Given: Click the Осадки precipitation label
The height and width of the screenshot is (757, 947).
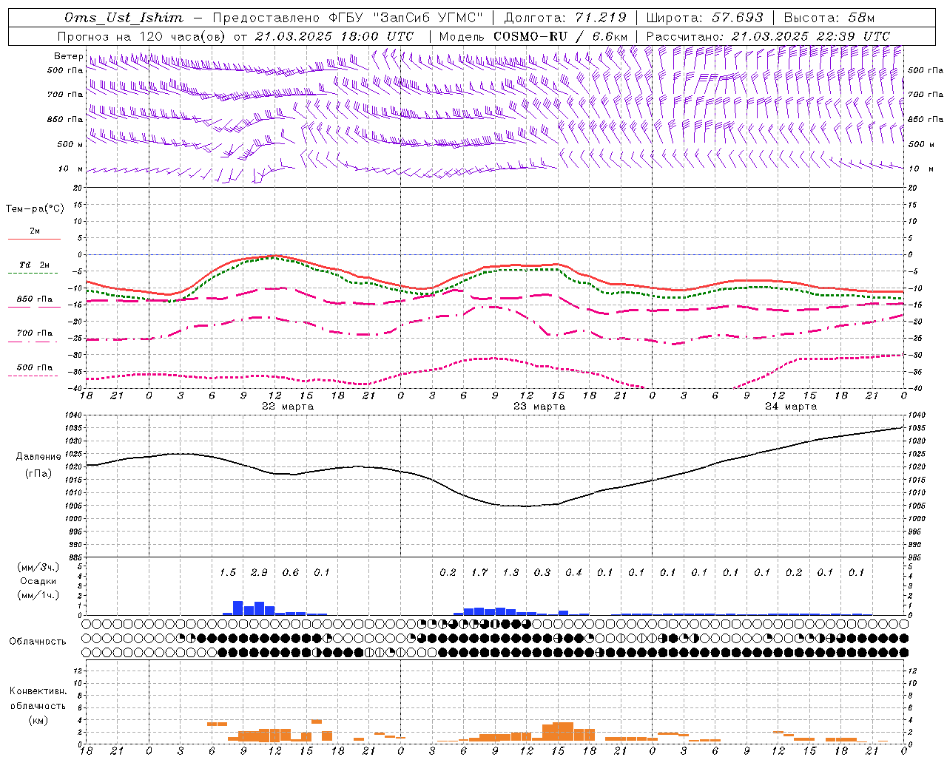Looking at the screenshot, I should tap(38, 581).
